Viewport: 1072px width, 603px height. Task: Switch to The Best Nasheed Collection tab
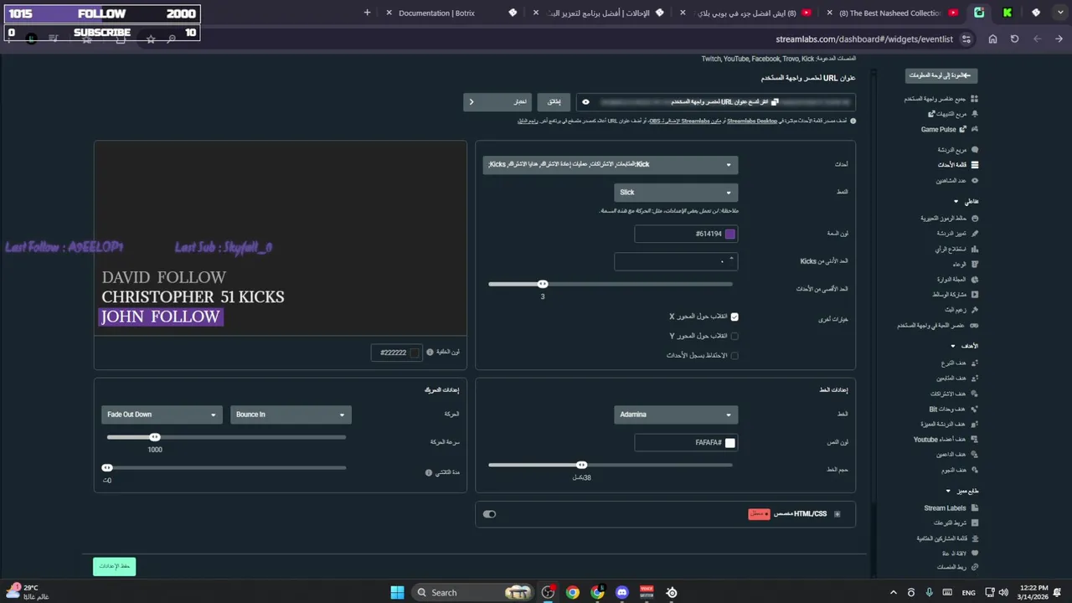888,13
